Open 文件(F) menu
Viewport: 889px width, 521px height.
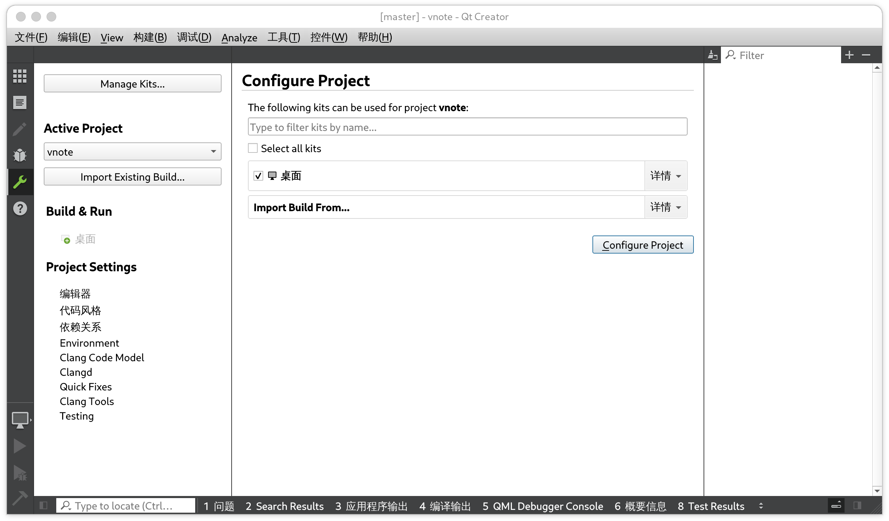point(31,37)
